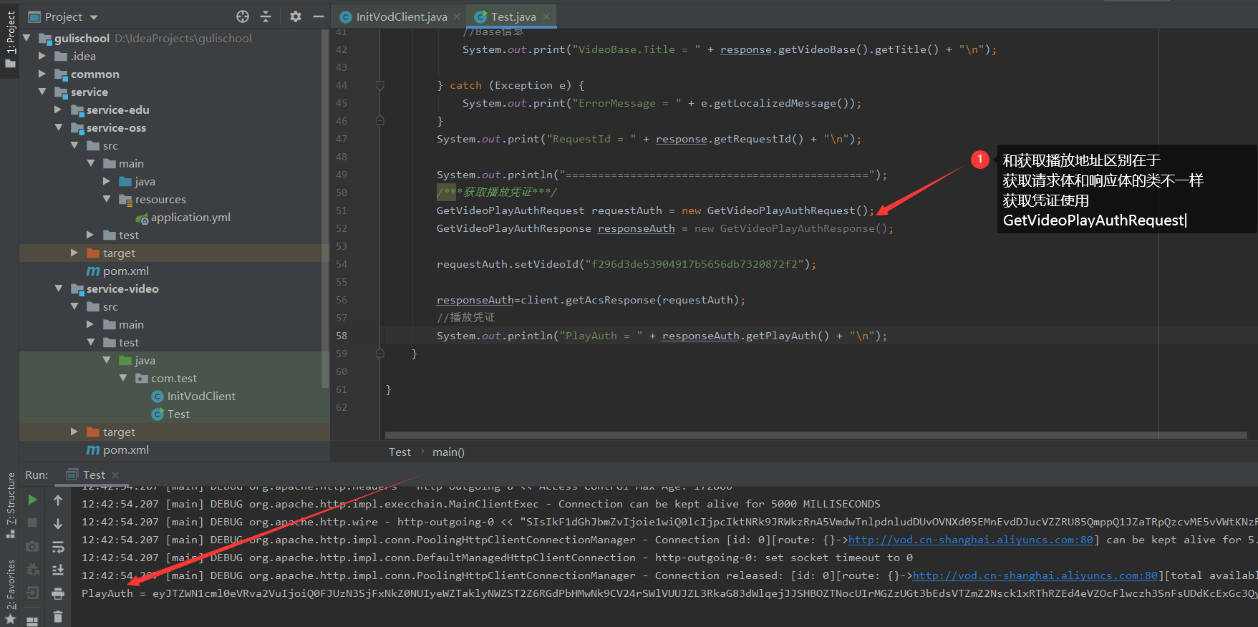Open the 1: Project side tool tab
This screenshot has height=627, width=1258.
pyautogui.click(x=10, y=39)
